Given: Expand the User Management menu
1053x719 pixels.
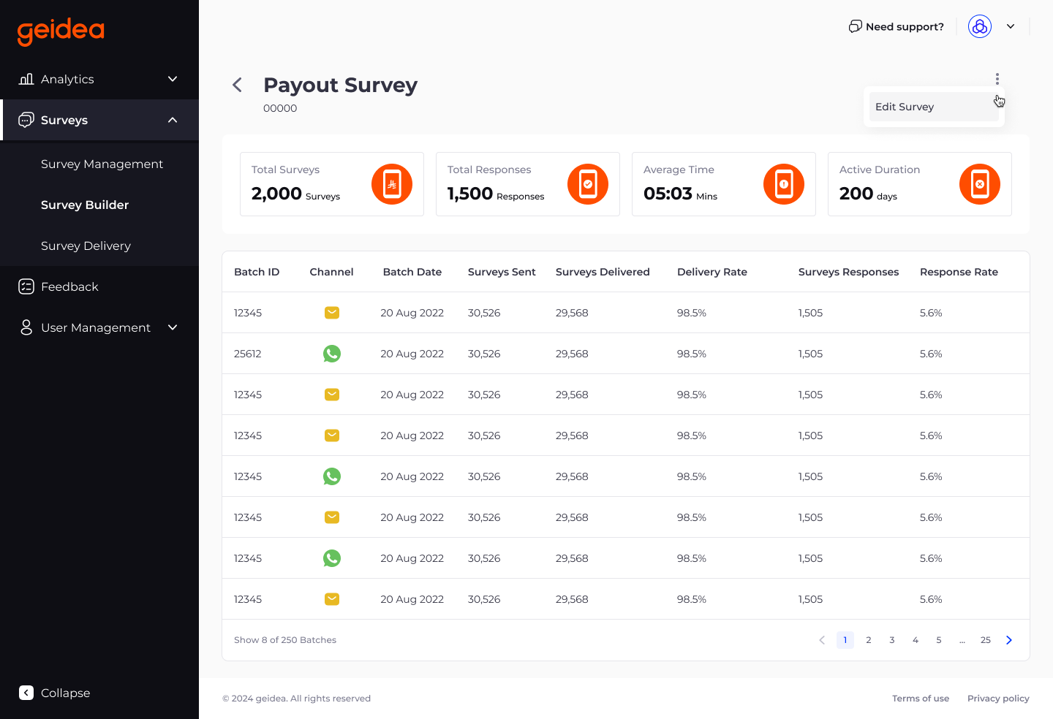Looking at the screenshot, I should point(173,327).
